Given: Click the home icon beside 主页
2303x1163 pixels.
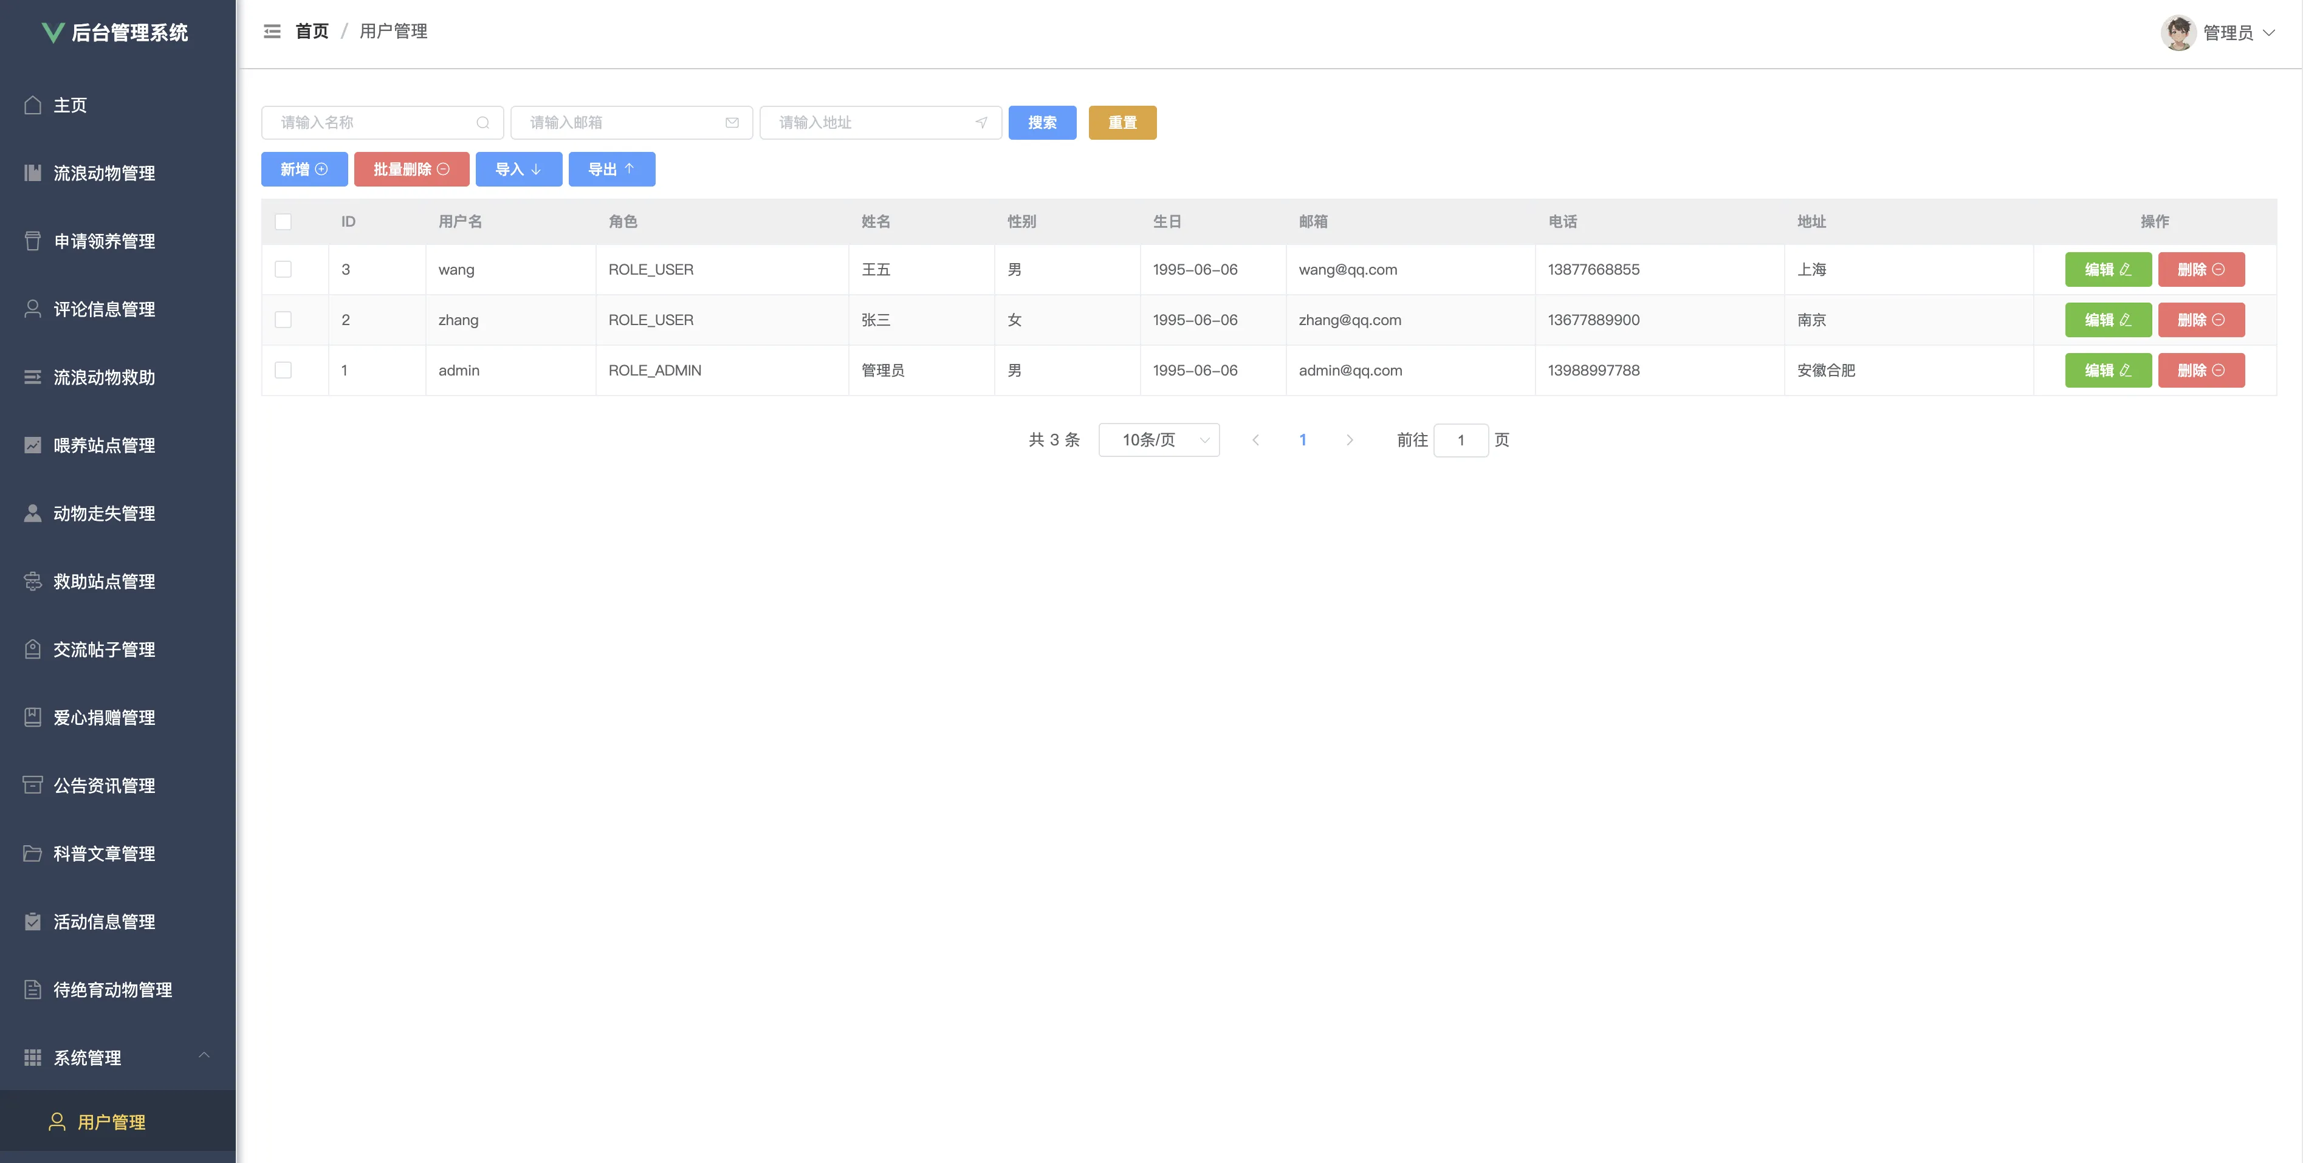Looking at the screenshot, I should (33, 106).
